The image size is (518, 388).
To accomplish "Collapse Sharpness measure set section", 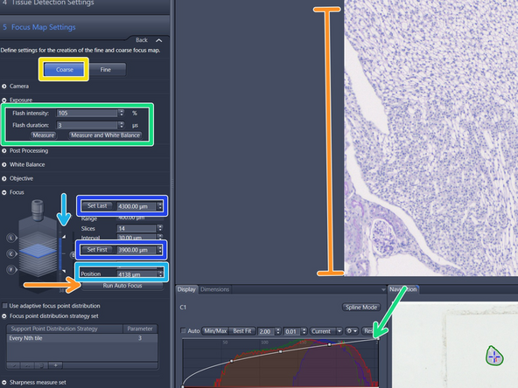I will 4,383.
